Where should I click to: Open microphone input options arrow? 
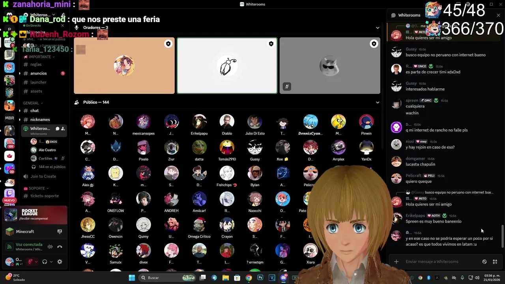tap(36, 262)
